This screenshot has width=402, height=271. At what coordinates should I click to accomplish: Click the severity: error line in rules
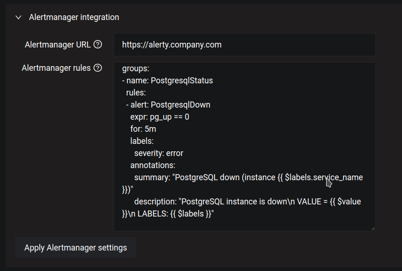tap(159, 153)
